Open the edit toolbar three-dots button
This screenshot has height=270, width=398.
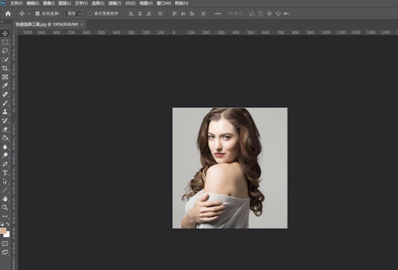click(5, 216)
